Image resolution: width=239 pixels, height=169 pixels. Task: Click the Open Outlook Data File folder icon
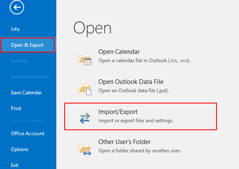85,89
